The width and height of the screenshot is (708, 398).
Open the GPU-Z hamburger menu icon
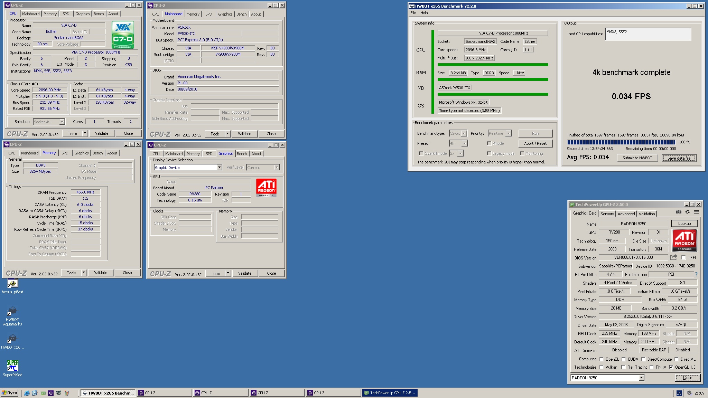(x=697, y=212)
